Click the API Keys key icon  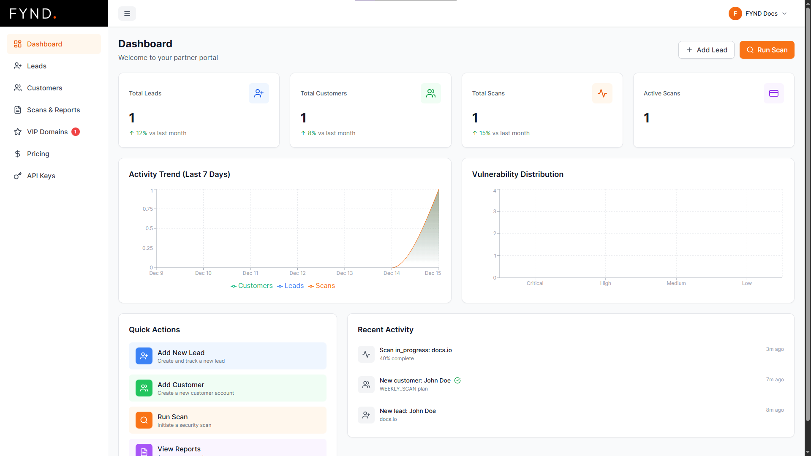(x=17, y=176)
